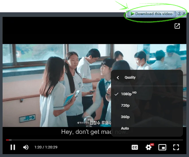Close the download bar
189x157 pixels.
[x=184, y=13]
